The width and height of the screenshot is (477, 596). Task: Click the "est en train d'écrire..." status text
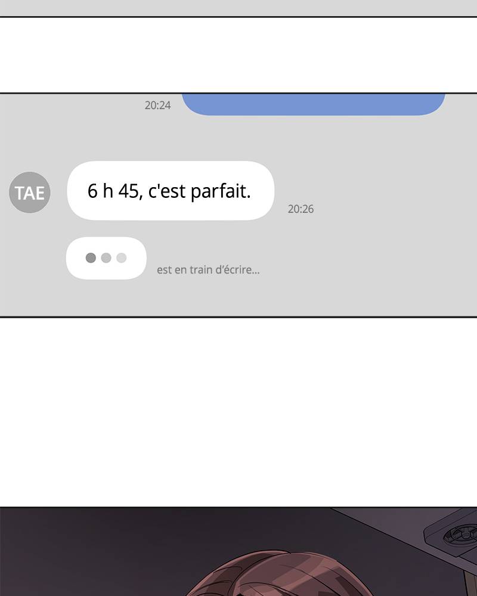point(208,270)
